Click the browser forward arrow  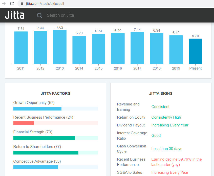tap(4, 4)
